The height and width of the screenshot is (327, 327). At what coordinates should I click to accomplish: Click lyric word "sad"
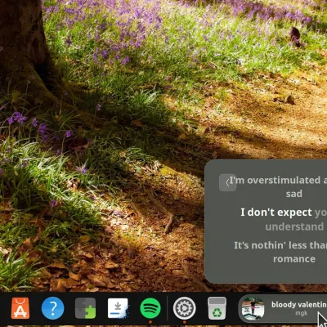coord(294,194)
